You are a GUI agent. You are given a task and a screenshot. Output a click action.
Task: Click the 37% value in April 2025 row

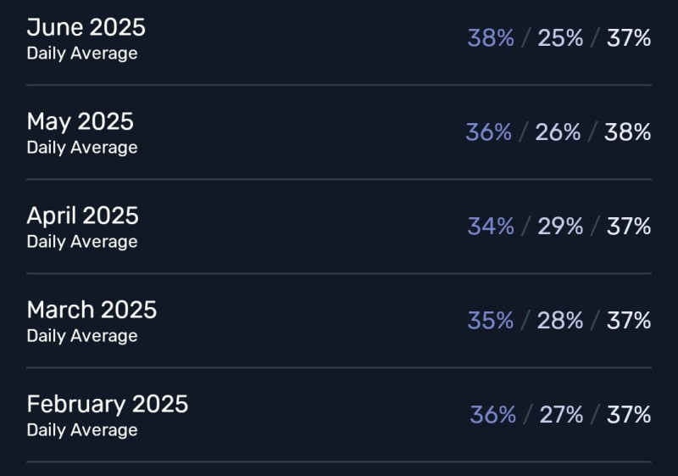(629, 227)
